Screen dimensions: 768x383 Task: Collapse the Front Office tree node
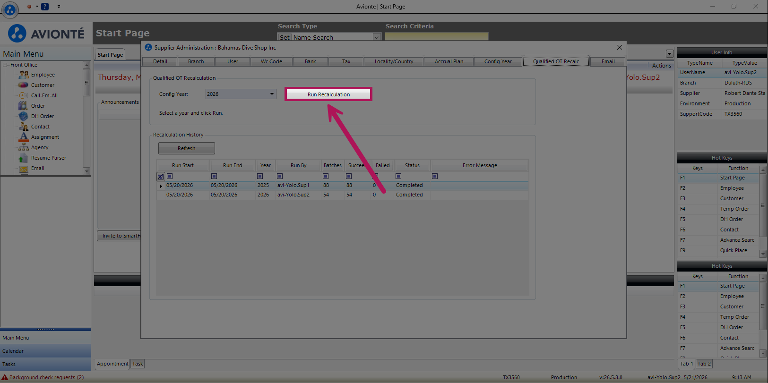click(x=5, y=65)
